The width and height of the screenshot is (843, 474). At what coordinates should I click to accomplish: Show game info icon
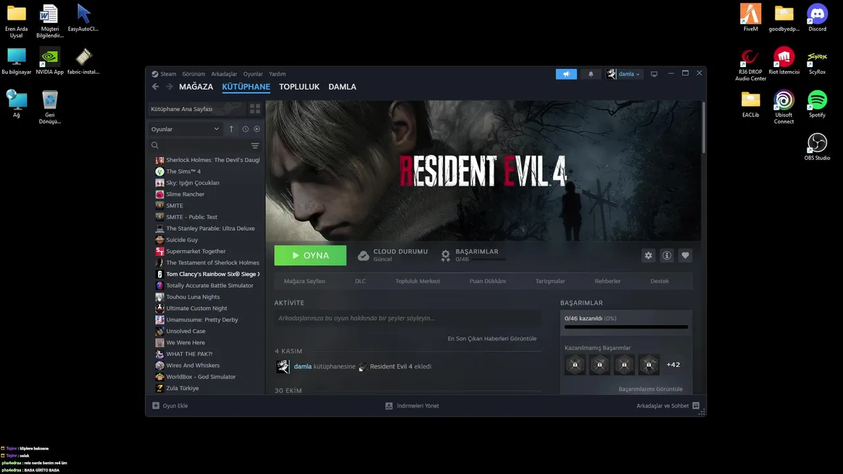666,255
